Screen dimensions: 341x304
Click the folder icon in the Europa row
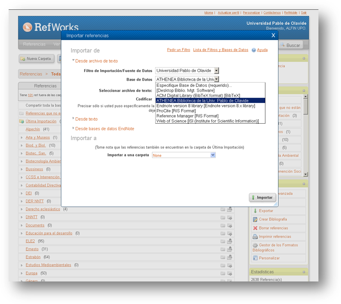click(223, 273)
